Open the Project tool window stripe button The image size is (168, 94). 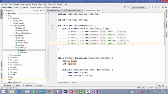pos(1,14)
